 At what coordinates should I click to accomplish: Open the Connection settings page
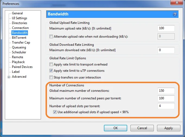click(x=20, y=28)
